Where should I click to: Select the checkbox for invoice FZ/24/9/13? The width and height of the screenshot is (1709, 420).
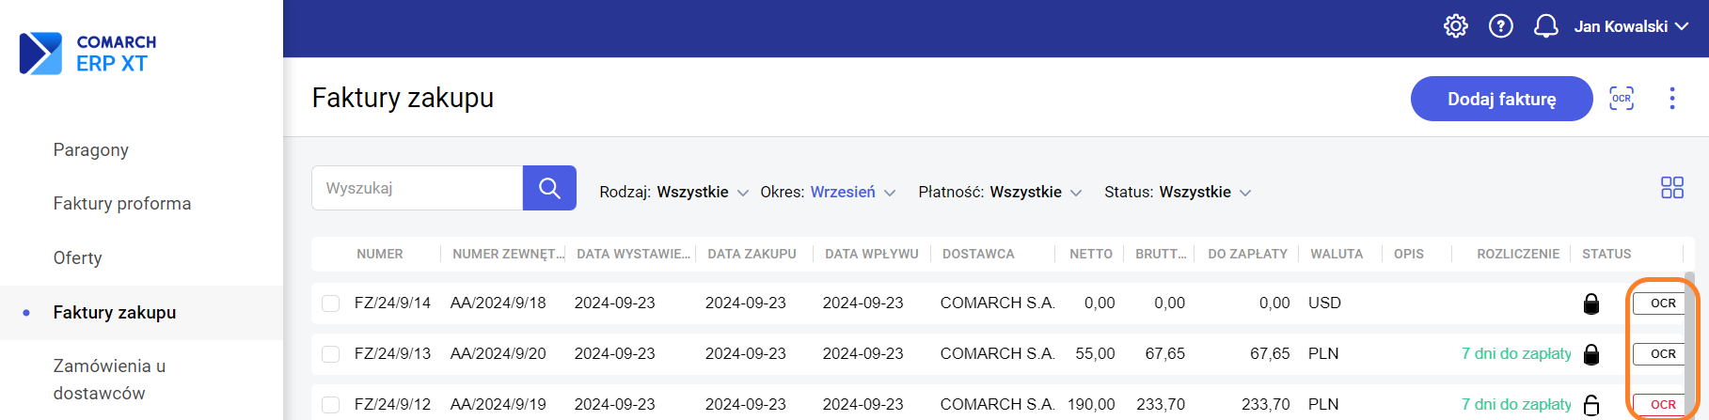(x=330, y=354)
